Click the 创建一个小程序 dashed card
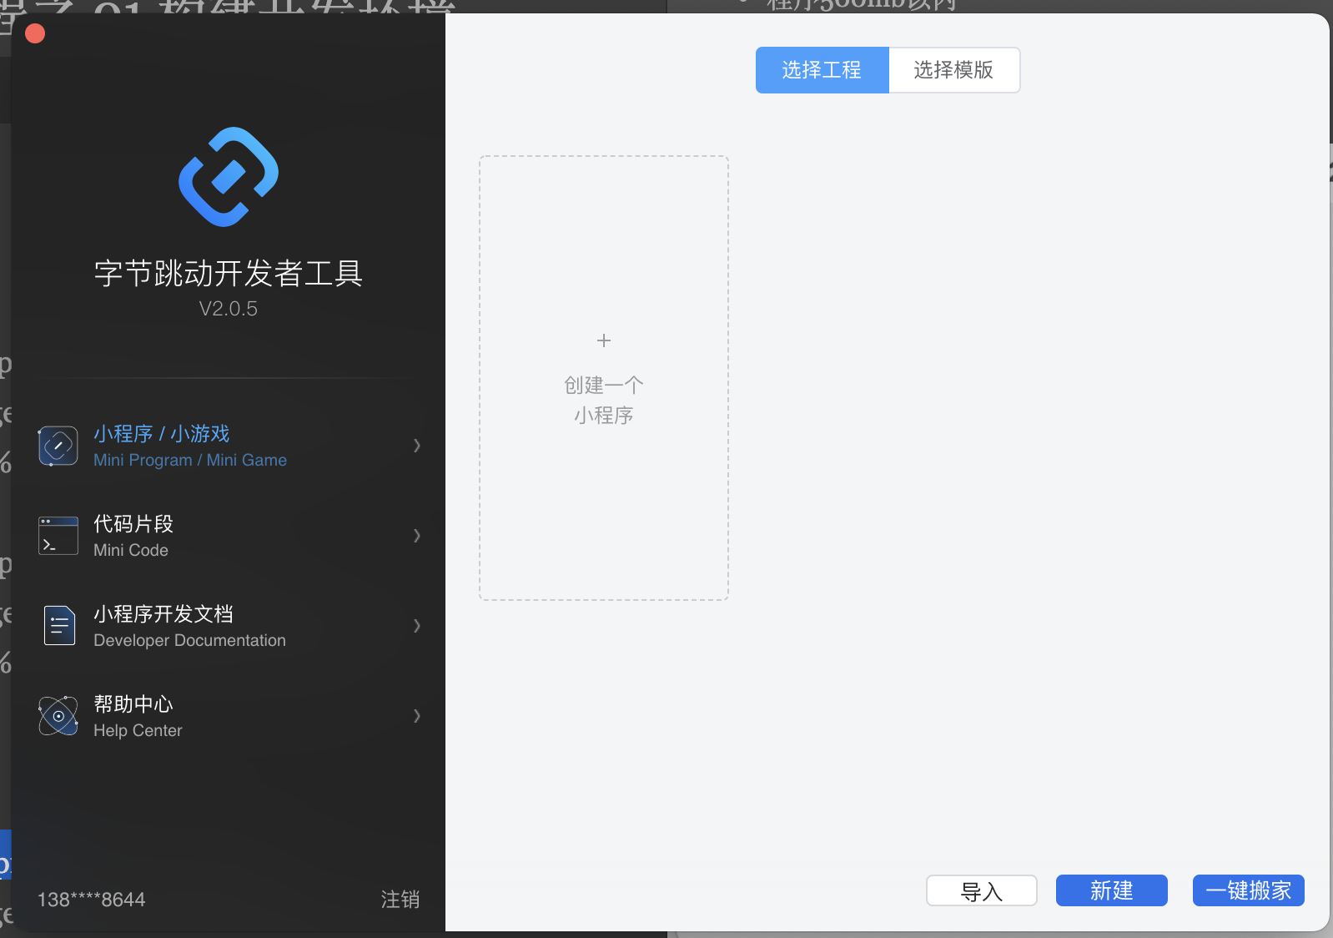The image size is (1333, 938). click(604, 378)
